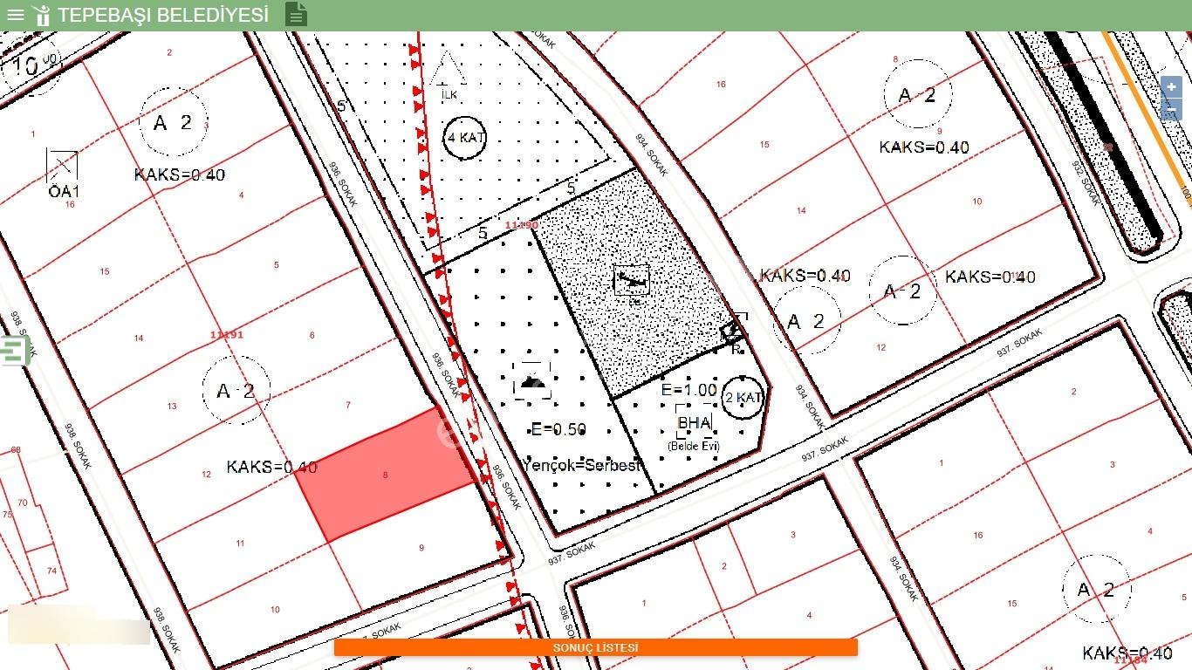Click the block number 11190 label
This screenshot has width=1192, height=670.
[x=522, y=225]
